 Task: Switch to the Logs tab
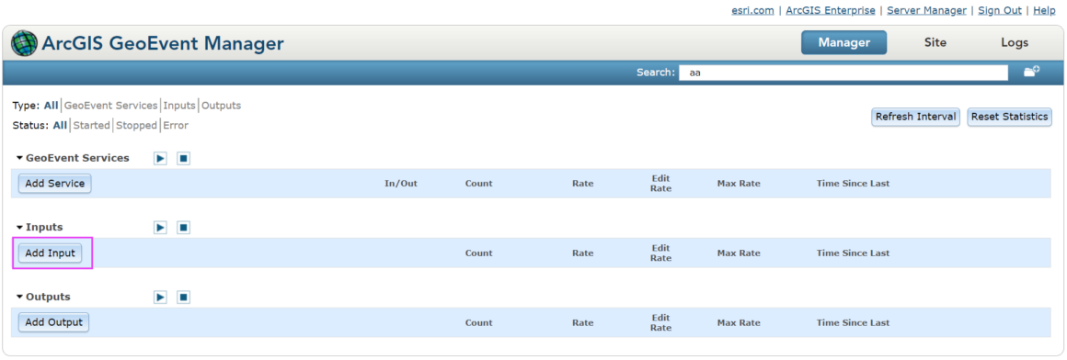point(1015,43)
